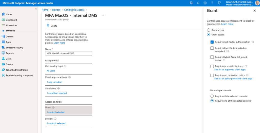The width and height of the screenshot is (260, 133).
Task: Click the All services list icon
Action: point(3,25)
